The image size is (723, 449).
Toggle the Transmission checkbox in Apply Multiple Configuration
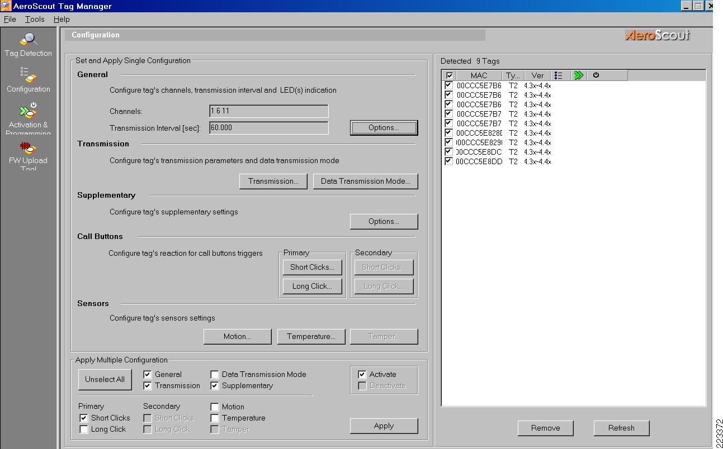coord(148,385)
